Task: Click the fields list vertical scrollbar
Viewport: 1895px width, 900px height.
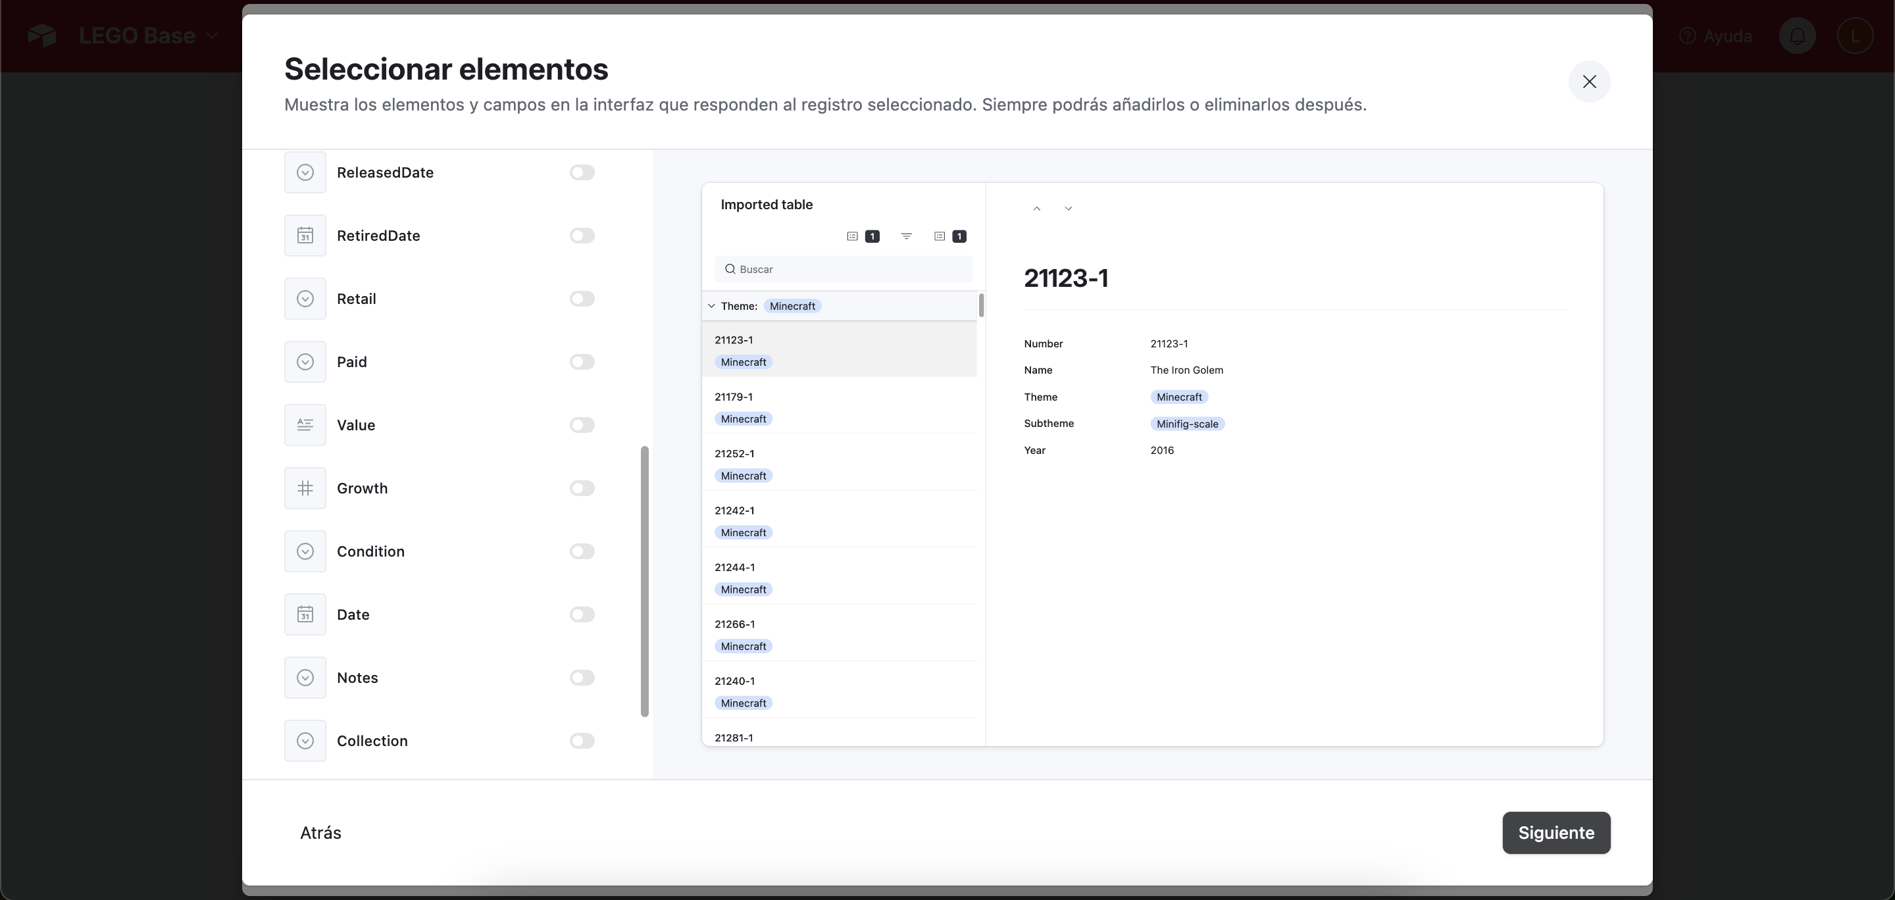Action: 644,581
